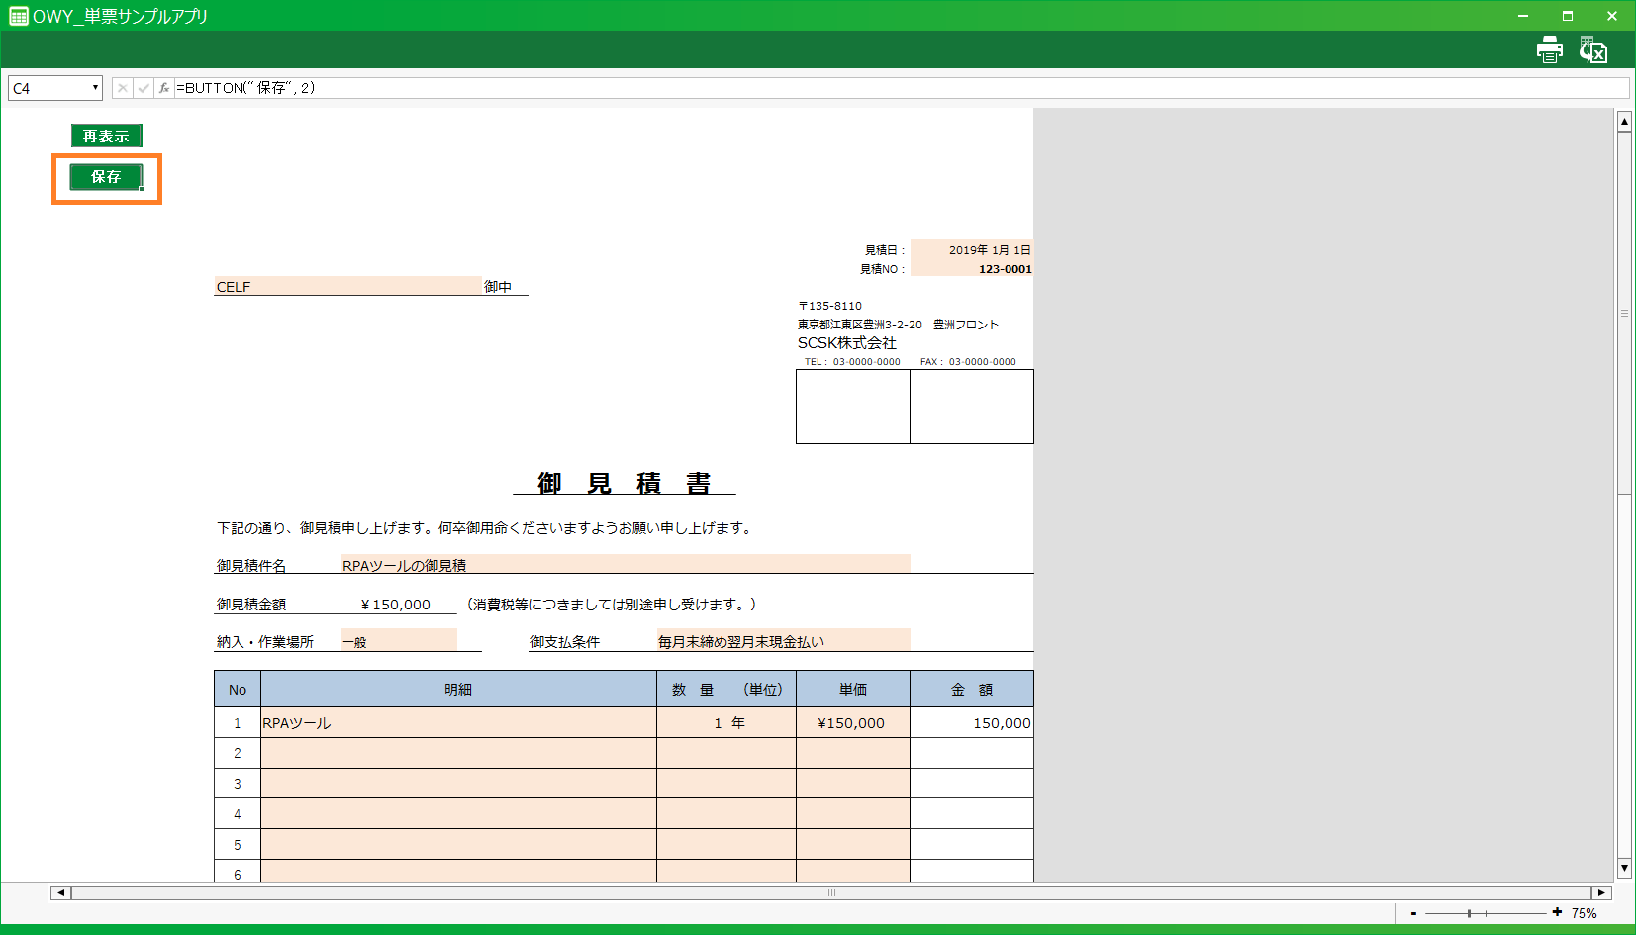Click the zoom in plus icon
Image resolution: width=1636 pixels, height=935 pixels.
tap(1557, 912)
